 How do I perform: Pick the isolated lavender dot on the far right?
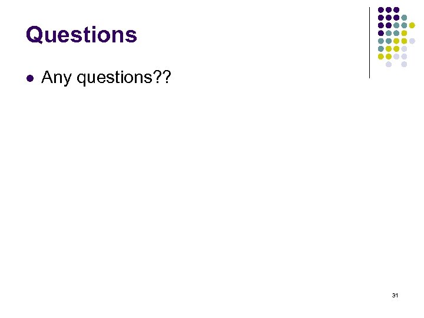pyautogui.click(x=412, y=41)
